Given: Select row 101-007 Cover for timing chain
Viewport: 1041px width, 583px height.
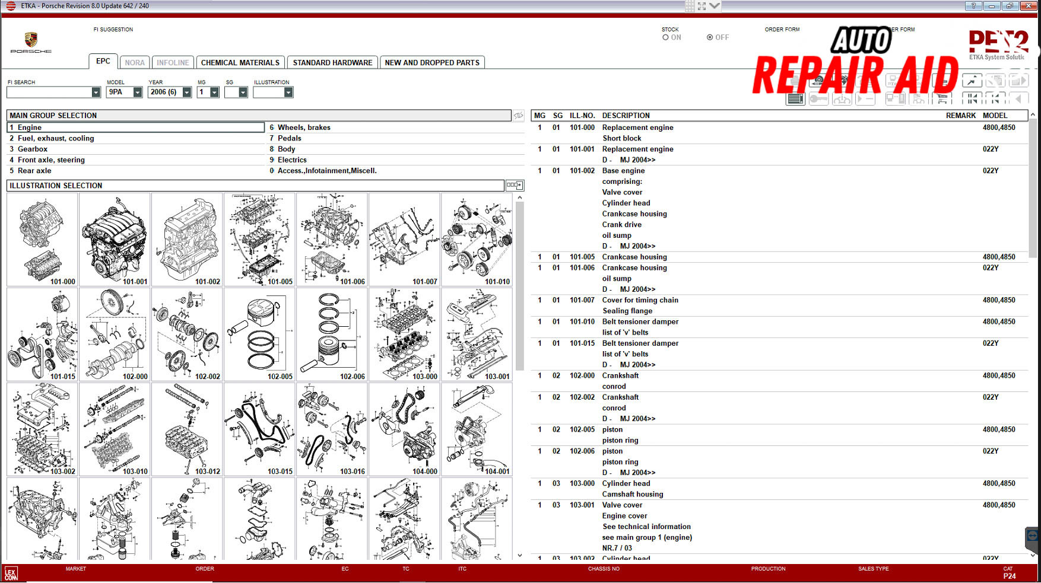Looking at the screenshot, I should 780,305.
